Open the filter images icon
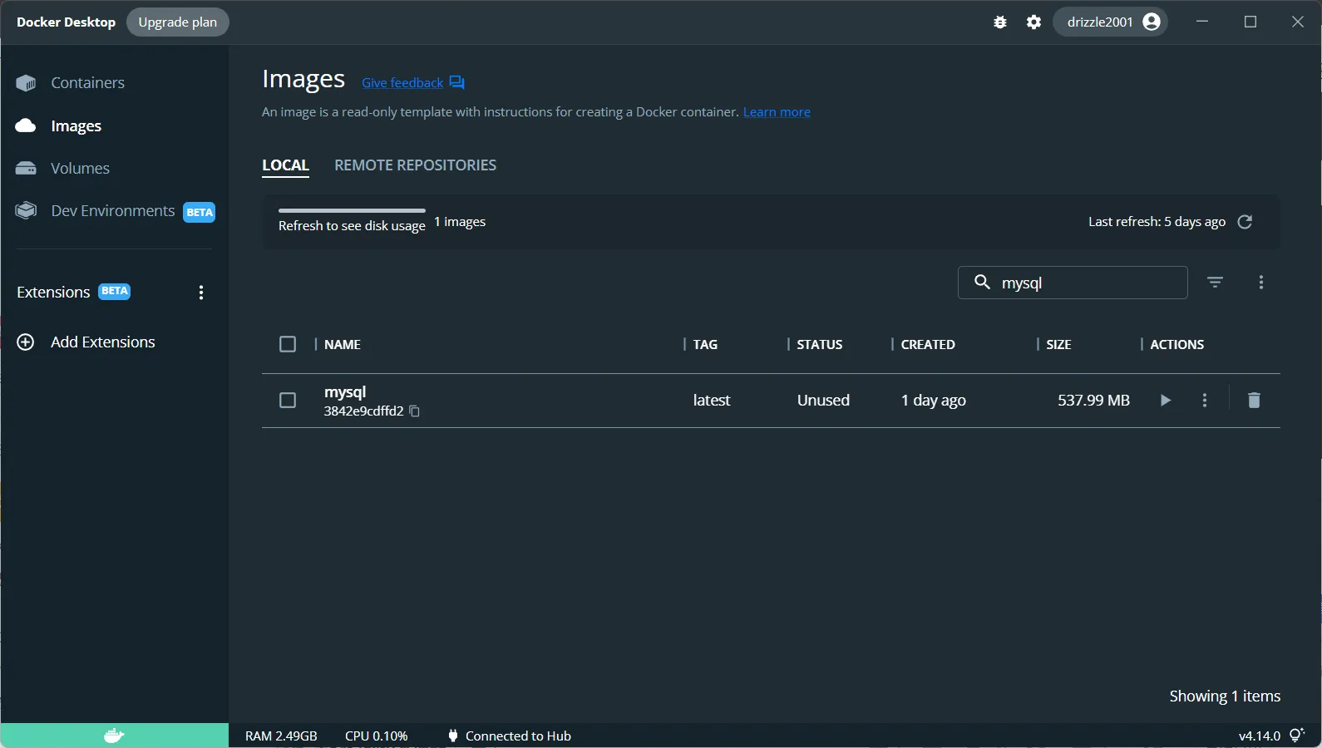1322x748 pixels. tap(1215, 283)
